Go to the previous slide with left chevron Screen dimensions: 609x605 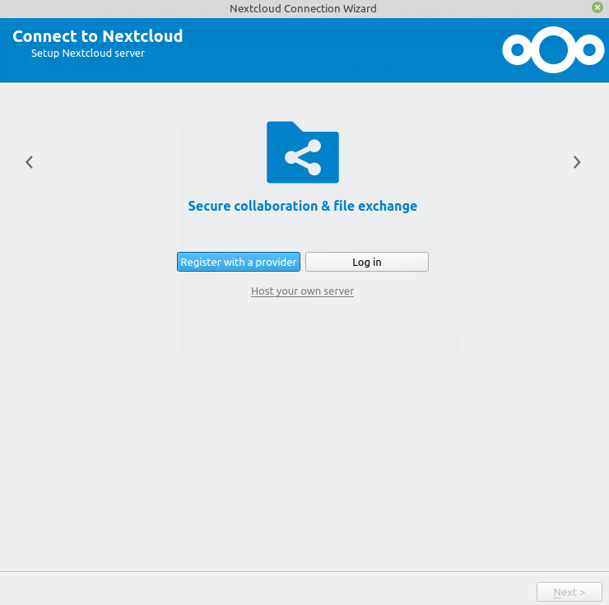click(29, 162)
